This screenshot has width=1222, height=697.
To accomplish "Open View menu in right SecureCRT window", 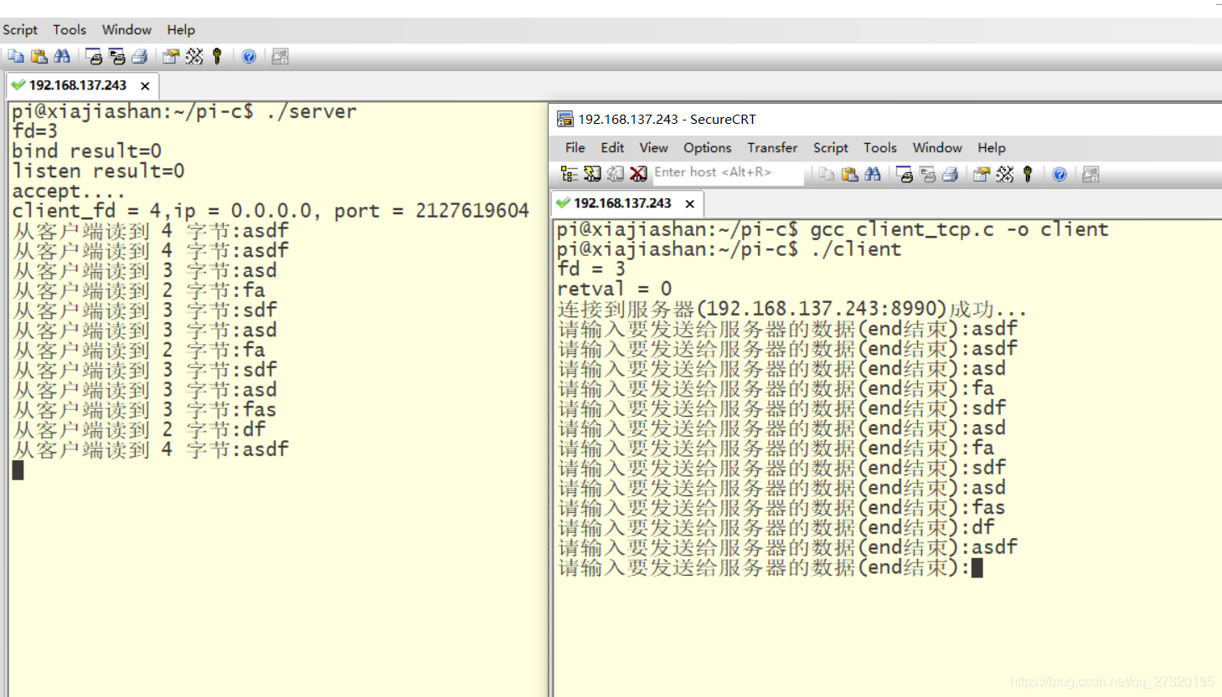I will click(653, 147).
